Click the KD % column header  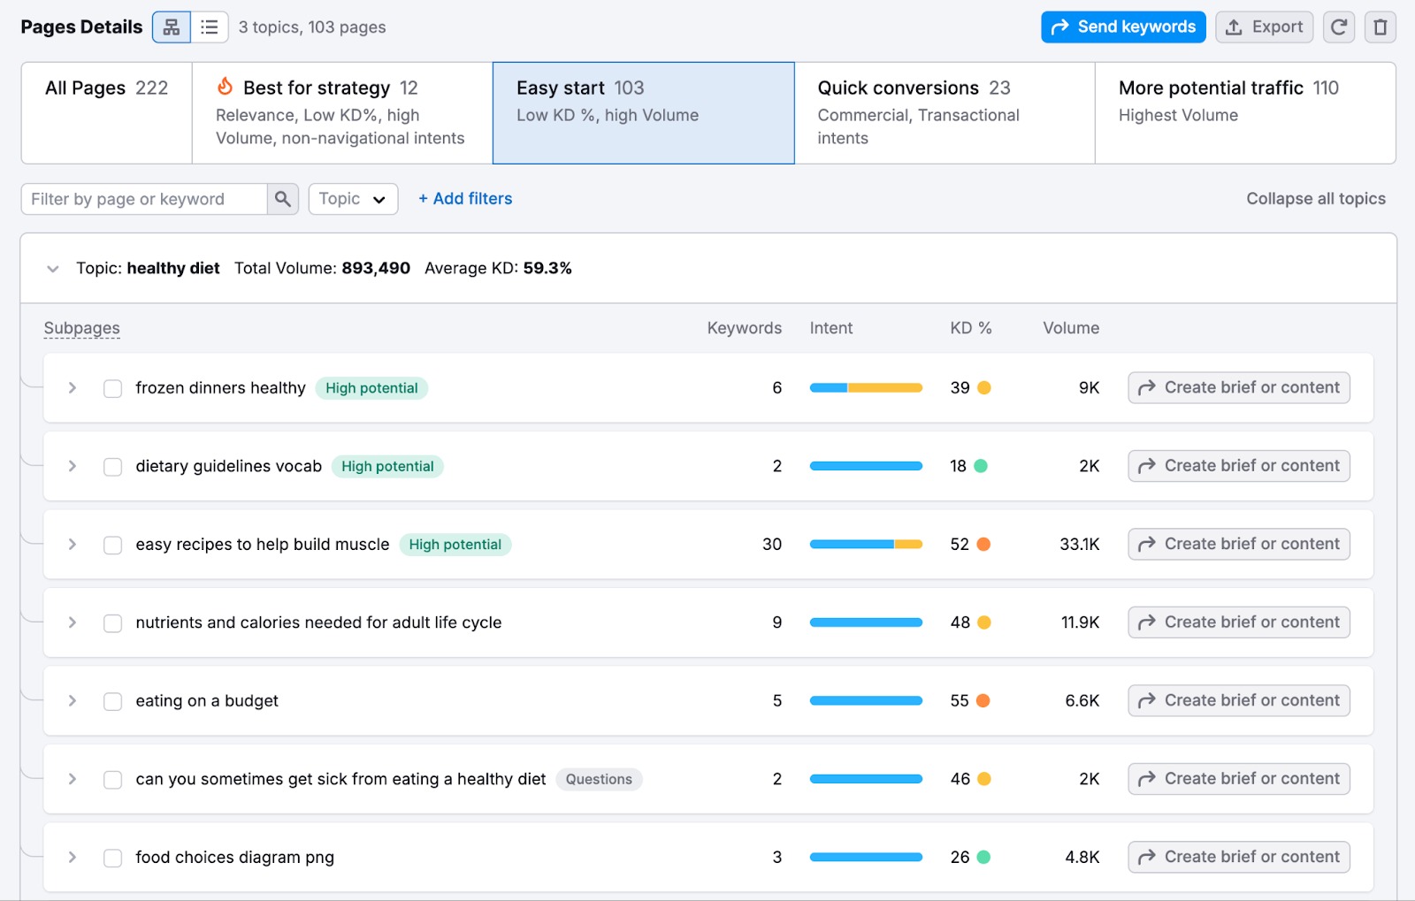pyautogui.click(x=970, y=328)
